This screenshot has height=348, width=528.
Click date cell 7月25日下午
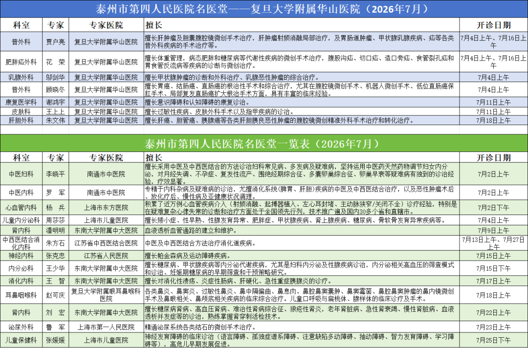tap(493, 340)
